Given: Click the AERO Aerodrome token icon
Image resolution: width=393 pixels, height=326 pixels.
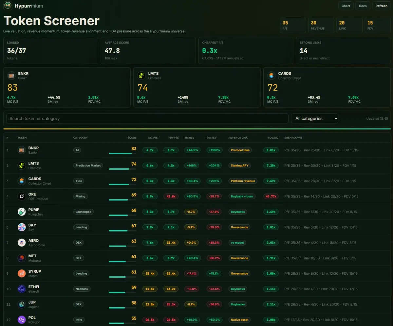Looking at the screenshot, I should pos(22,243).
